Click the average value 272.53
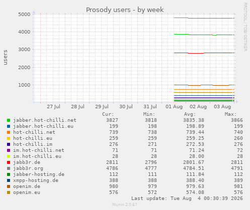Image resolution: width=250 pixels, height=210 pixels. tap(195, 144)
